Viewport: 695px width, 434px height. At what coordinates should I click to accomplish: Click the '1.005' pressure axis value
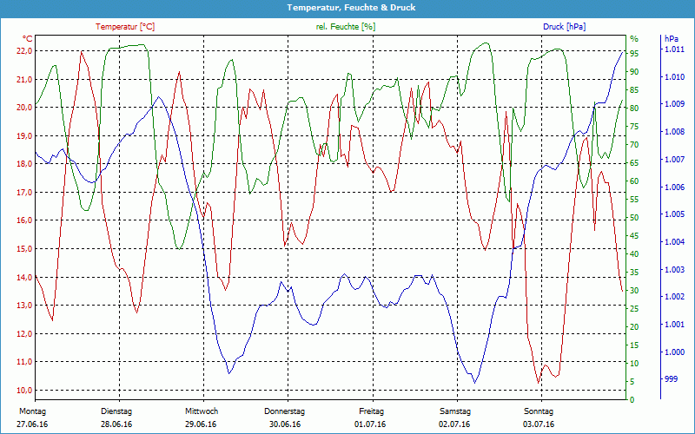pos(674,214)
